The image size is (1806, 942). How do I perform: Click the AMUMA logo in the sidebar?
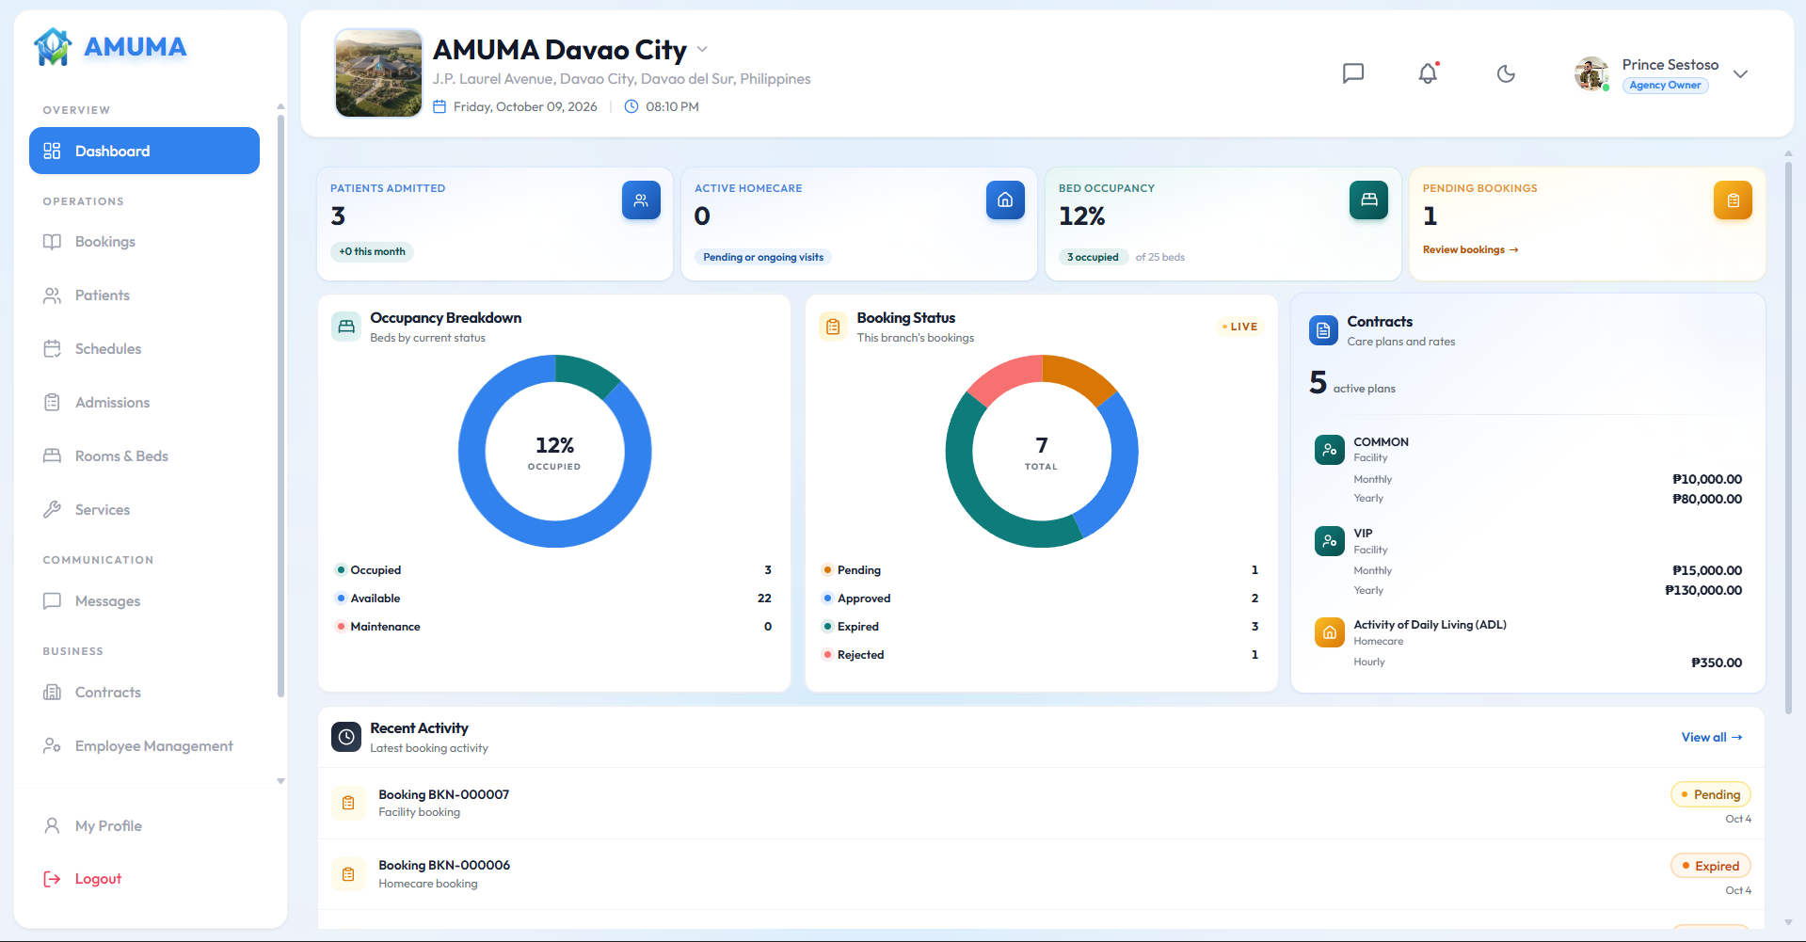110,47
